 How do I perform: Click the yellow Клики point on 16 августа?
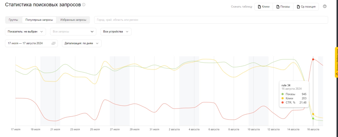313,114
